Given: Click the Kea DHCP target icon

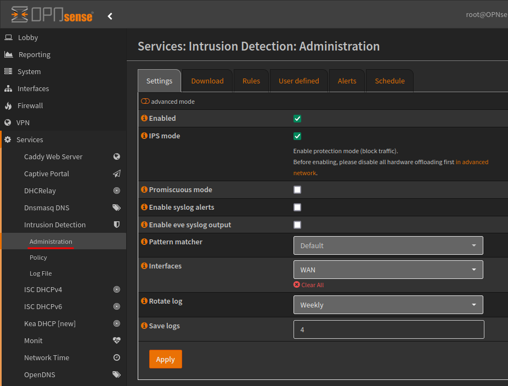Looking at the screenshot, I should click(x=117, y=323).
